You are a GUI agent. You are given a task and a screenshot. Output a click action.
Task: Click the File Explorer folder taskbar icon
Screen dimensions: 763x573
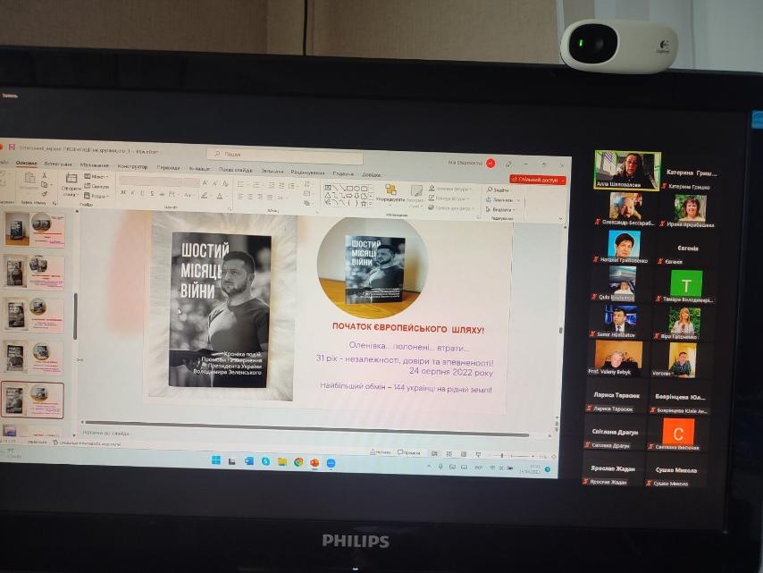click(281, 461)
